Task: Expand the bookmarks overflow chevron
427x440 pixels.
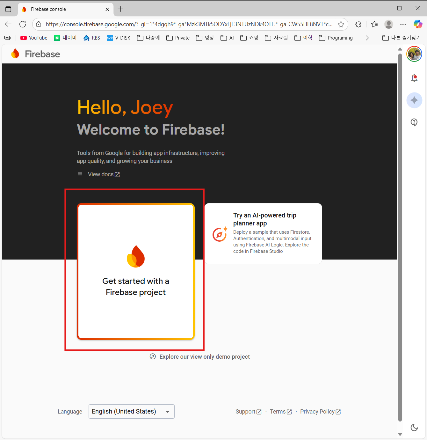Action: [367, 38]
